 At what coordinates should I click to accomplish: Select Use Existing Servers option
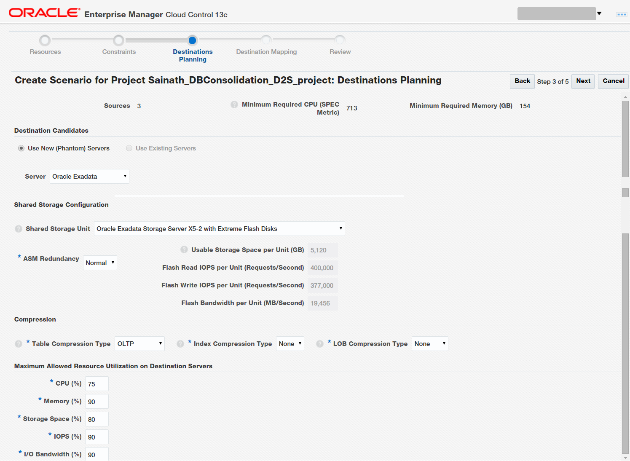point(129,148)
